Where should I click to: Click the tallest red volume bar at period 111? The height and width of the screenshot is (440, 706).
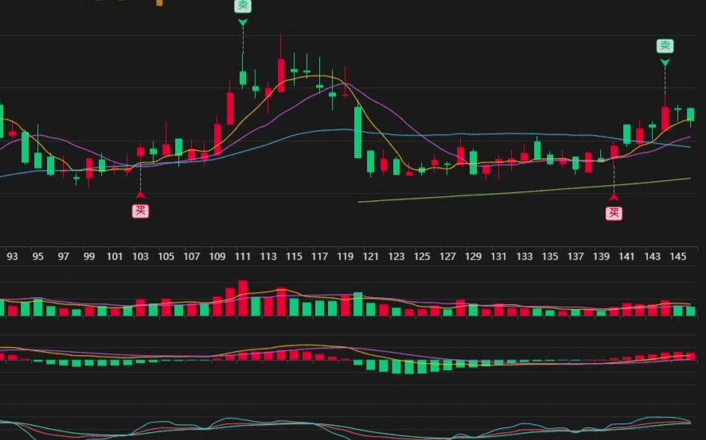click(x=243, y=299)
